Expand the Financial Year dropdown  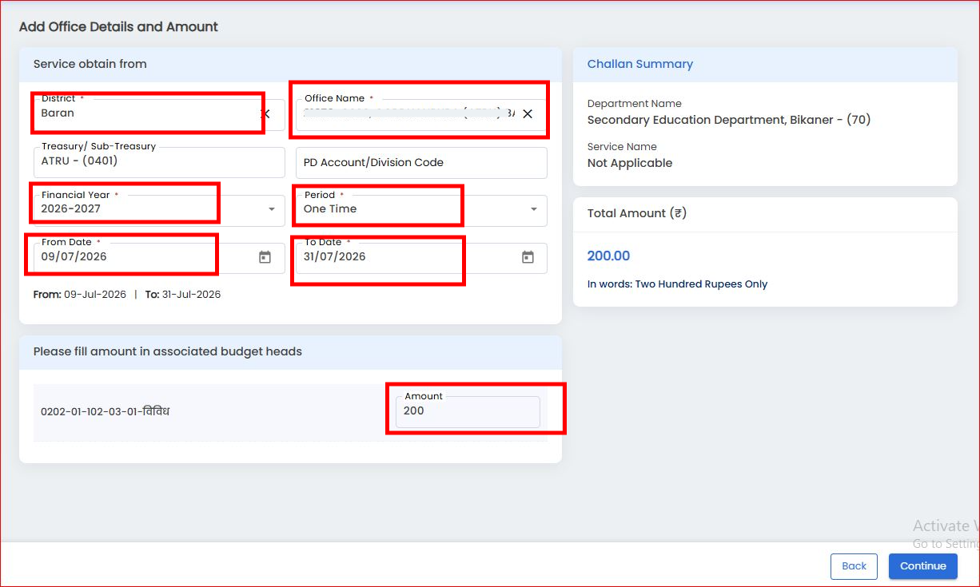tap(271, 209)
